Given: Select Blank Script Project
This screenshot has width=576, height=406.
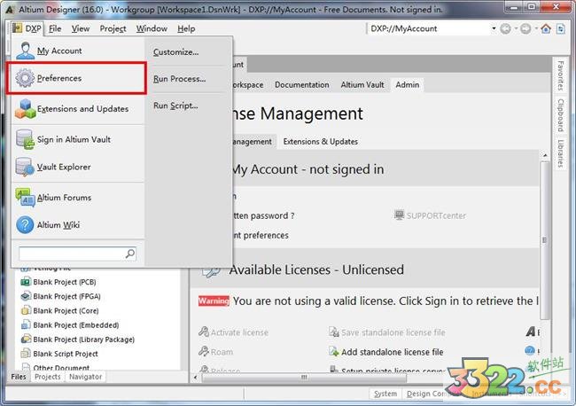Looking at the screenshot, I should pos(66,354).
